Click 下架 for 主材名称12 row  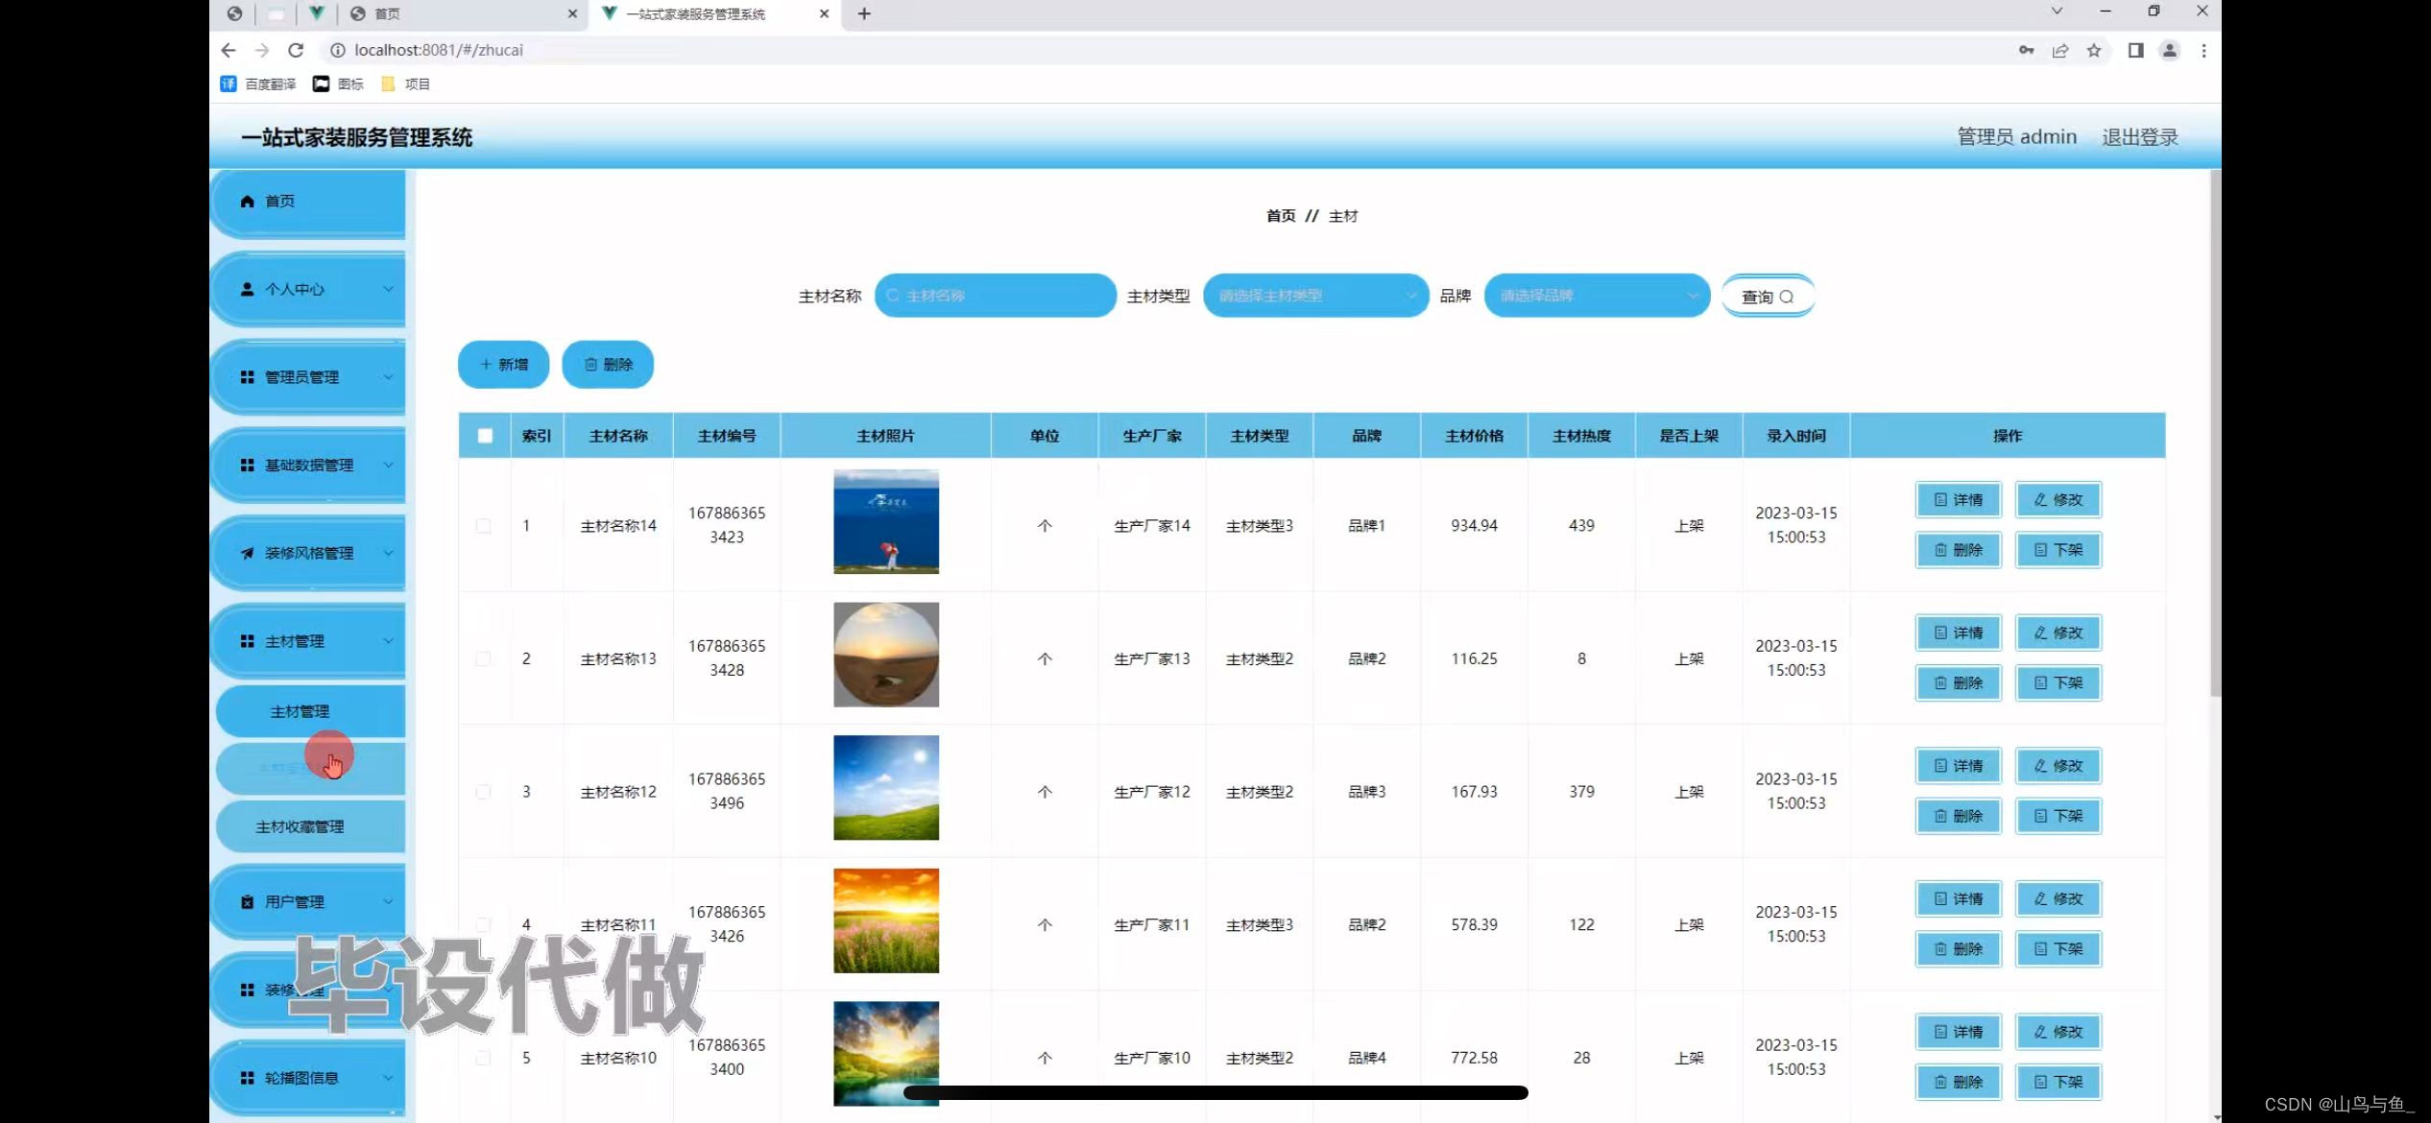(x=2058, y=816)
